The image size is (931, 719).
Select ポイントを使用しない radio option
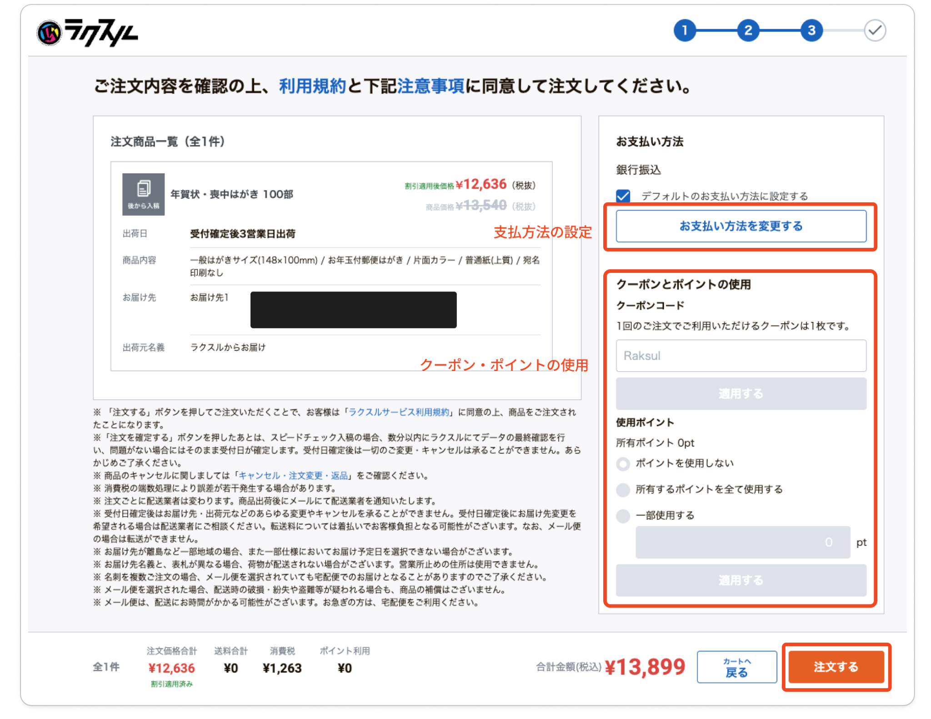(623, 463)
